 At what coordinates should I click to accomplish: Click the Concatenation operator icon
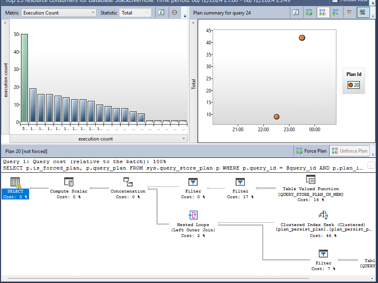click(x=128, y=181)
